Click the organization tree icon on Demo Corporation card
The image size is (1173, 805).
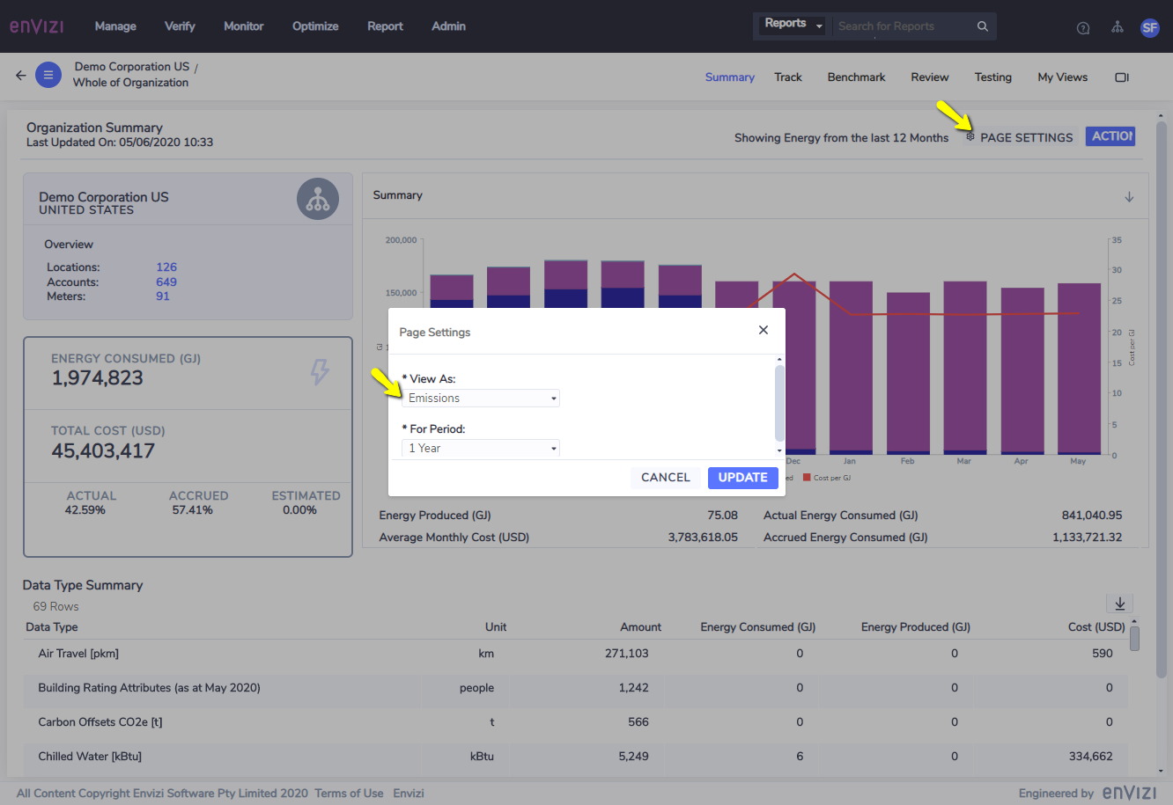pyautogui.click(x=318, y=199)
